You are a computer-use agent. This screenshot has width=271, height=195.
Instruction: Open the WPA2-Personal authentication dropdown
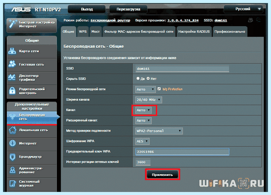coord(159,131)
